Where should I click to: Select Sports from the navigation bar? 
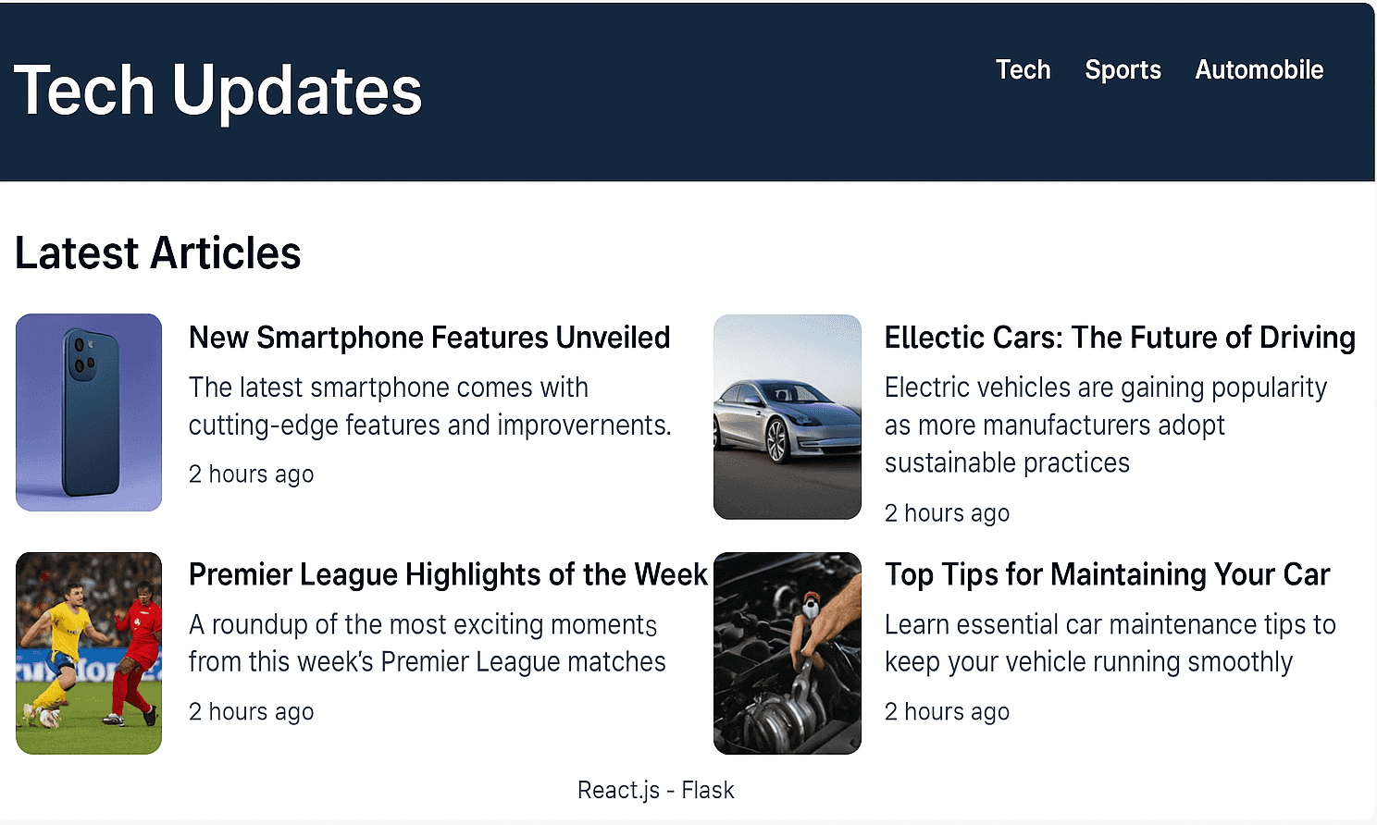pyautogui.click(x=1123, y=69)
